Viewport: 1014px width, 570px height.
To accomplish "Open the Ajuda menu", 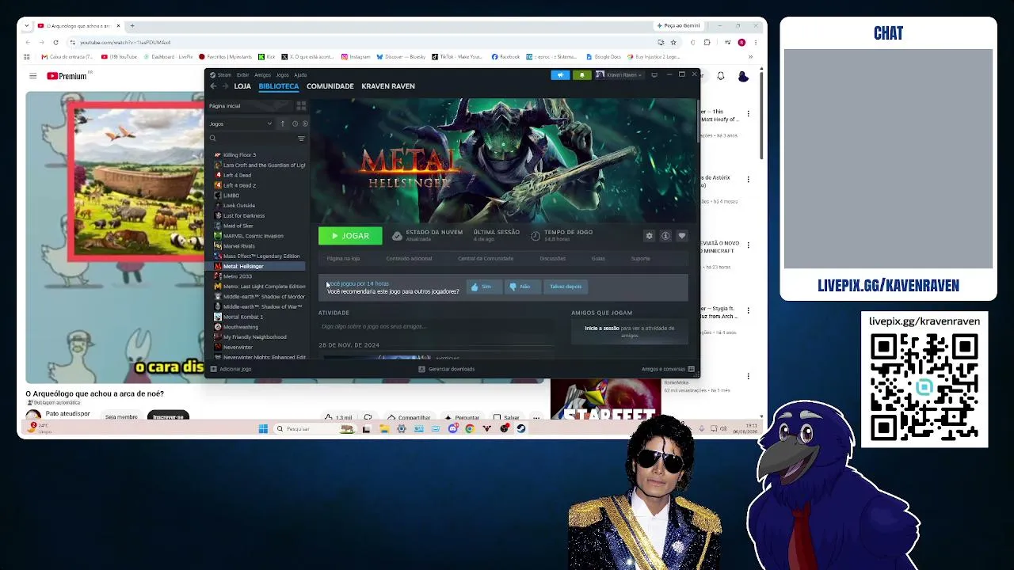I will (x=300, y=75).
